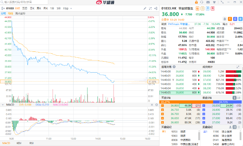Screen dimensions: 243x146
Task: Open the orange lock icon in title bar
Action: (196, 2)
